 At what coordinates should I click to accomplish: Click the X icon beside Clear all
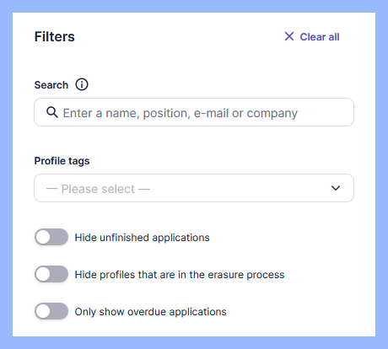coord(289,36)
